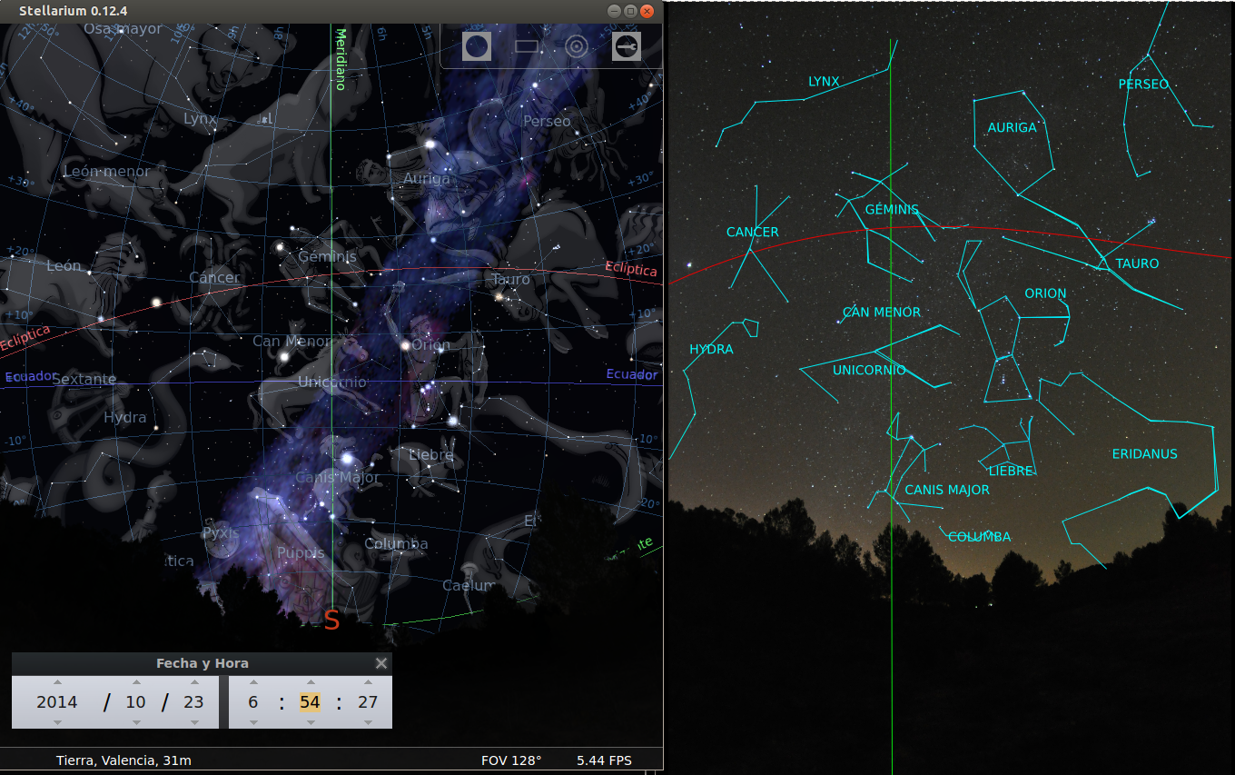
Task: Click the Meridiano label in Stellarium
Action: 341,59
